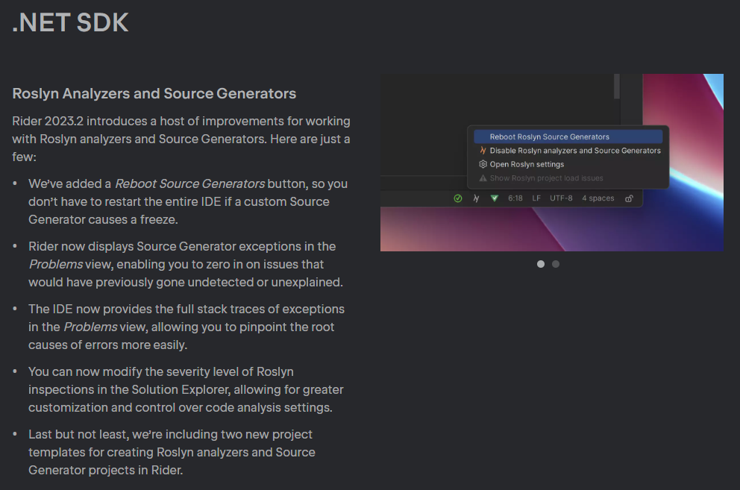
Task: Click the italic Reboot Source Generators text
Action: click(x=189, y=183)
